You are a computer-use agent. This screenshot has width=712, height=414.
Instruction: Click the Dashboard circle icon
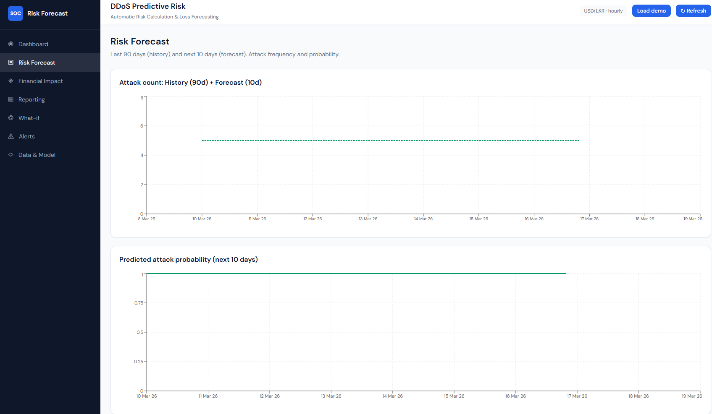(11, 44)
